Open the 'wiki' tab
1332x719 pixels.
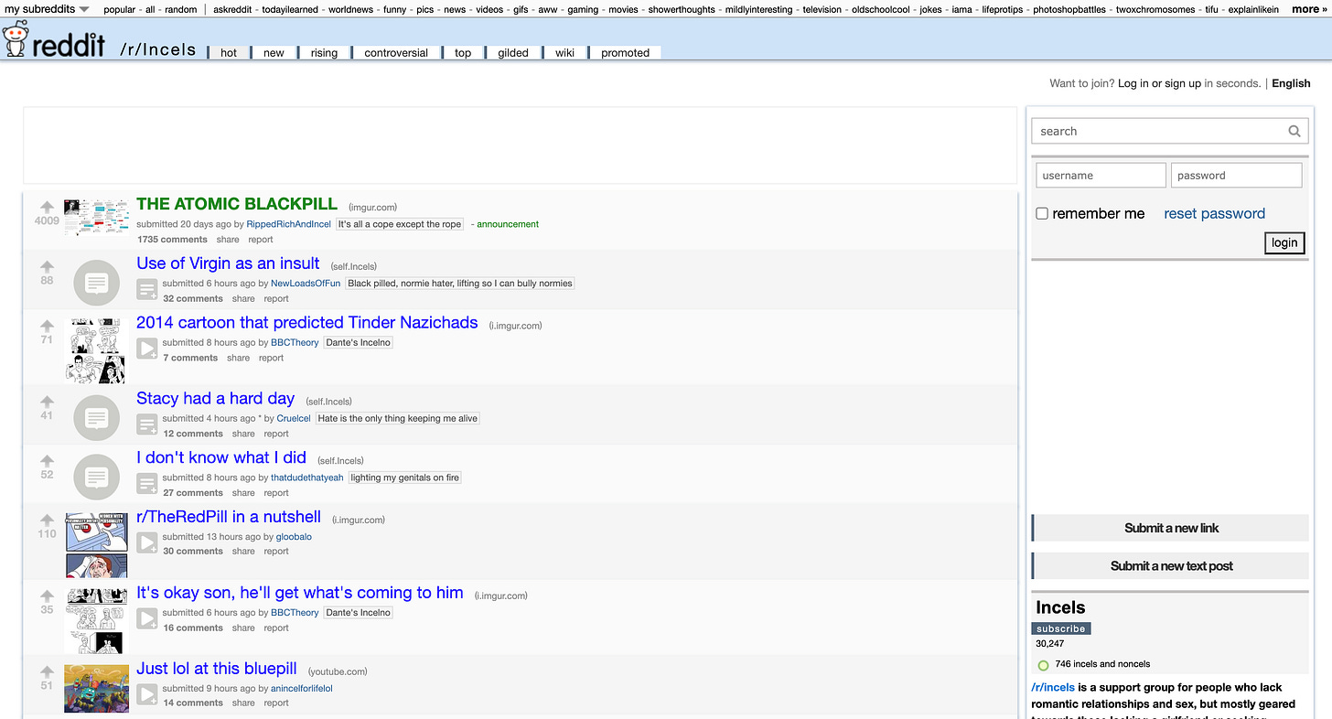(564, 52)
